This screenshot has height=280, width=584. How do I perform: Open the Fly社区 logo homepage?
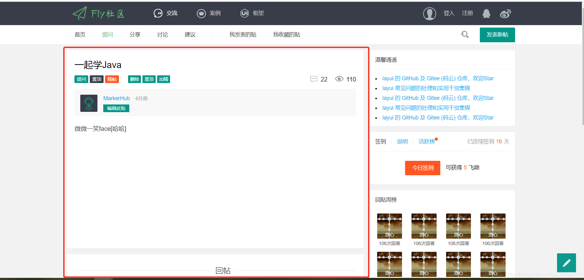coord(98,13)
